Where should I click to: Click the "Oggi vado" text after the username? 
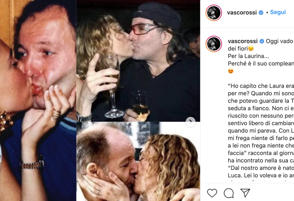tap(279, 41)
